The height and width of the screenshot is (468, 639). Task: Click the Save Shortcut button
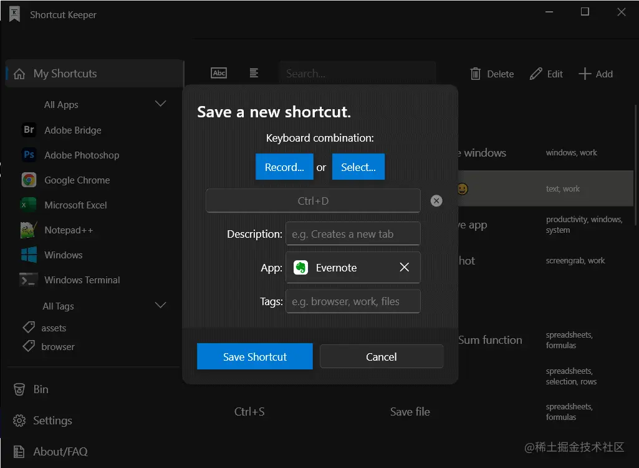click(x=255, y=356)
